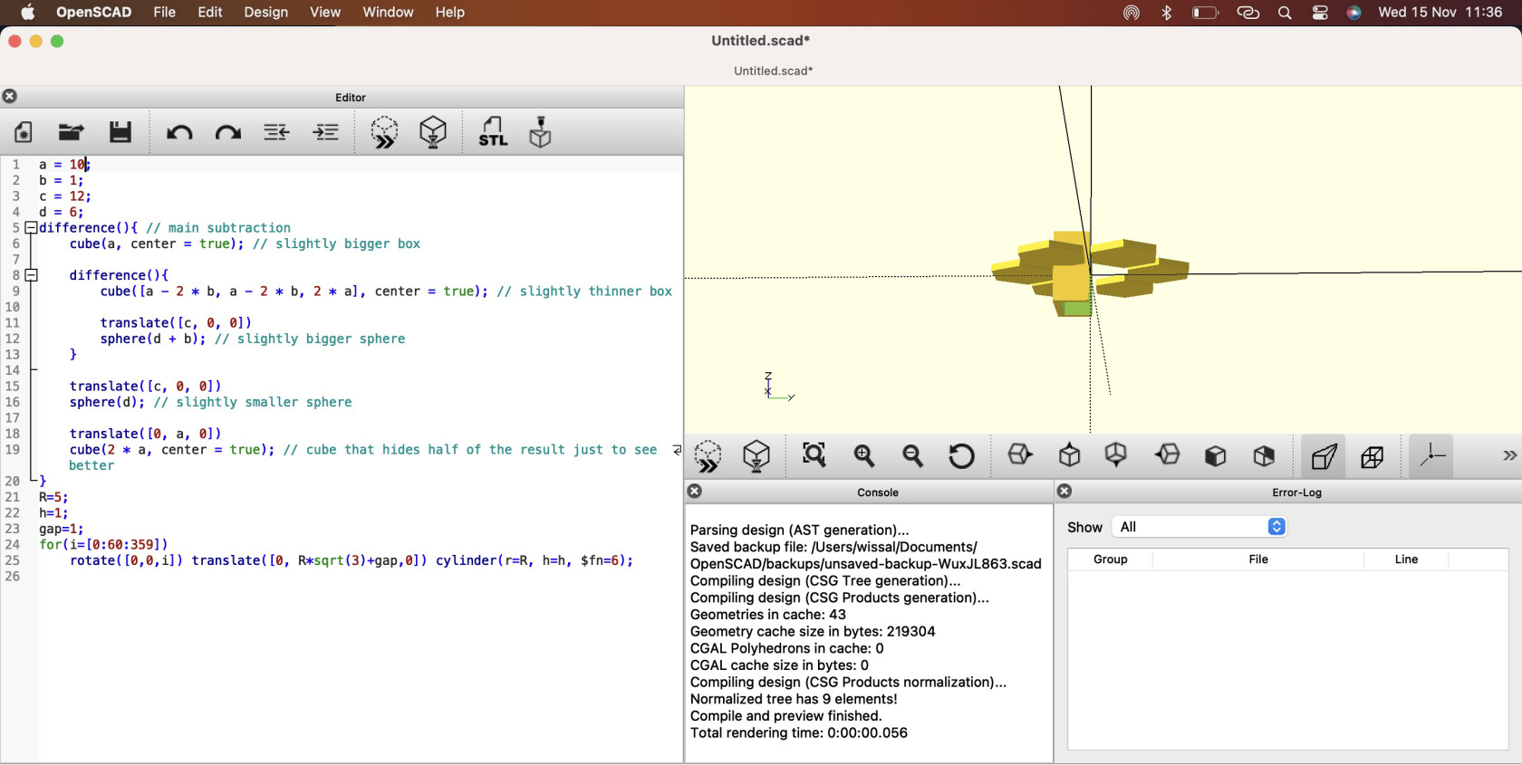Close the Console panel
The width and height of the screenshot is (1522, 765).
695,492
